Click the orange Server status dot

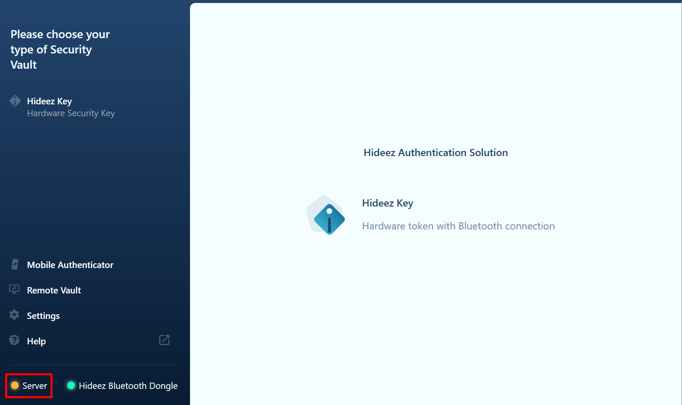tap(15, 385)
